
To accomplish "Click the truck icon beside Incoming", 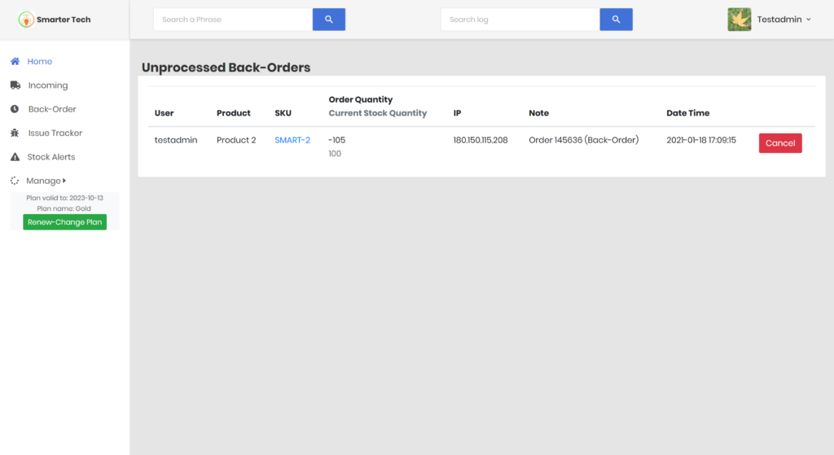I will click(15, 85).
